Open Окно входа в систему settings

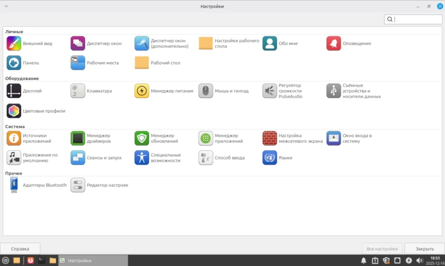[x=349, y=138]
